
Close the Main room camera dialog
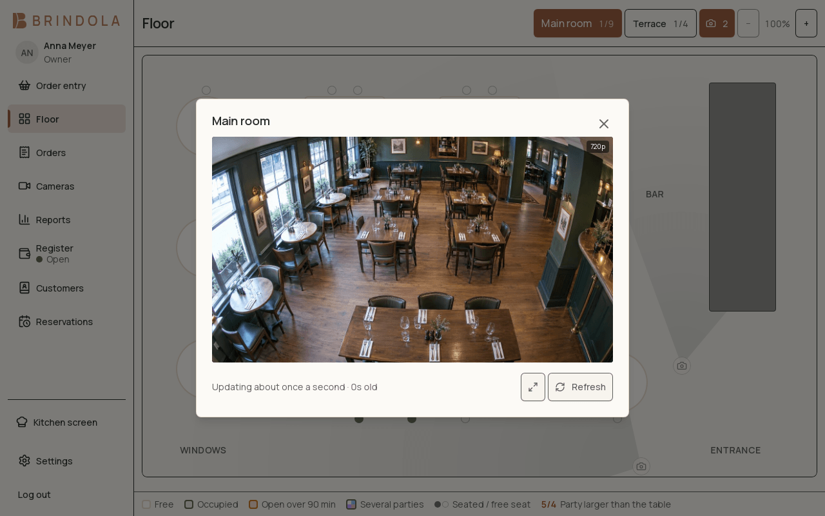coord(604,124)
